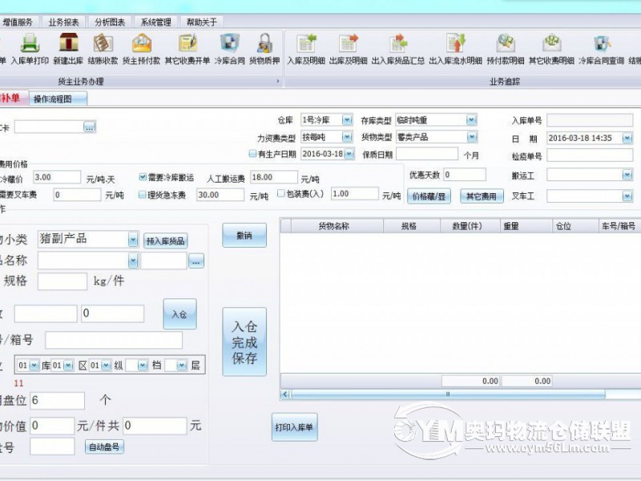Click the table's left scroll arrow
641x481 pixels.
tap(285, 394)
